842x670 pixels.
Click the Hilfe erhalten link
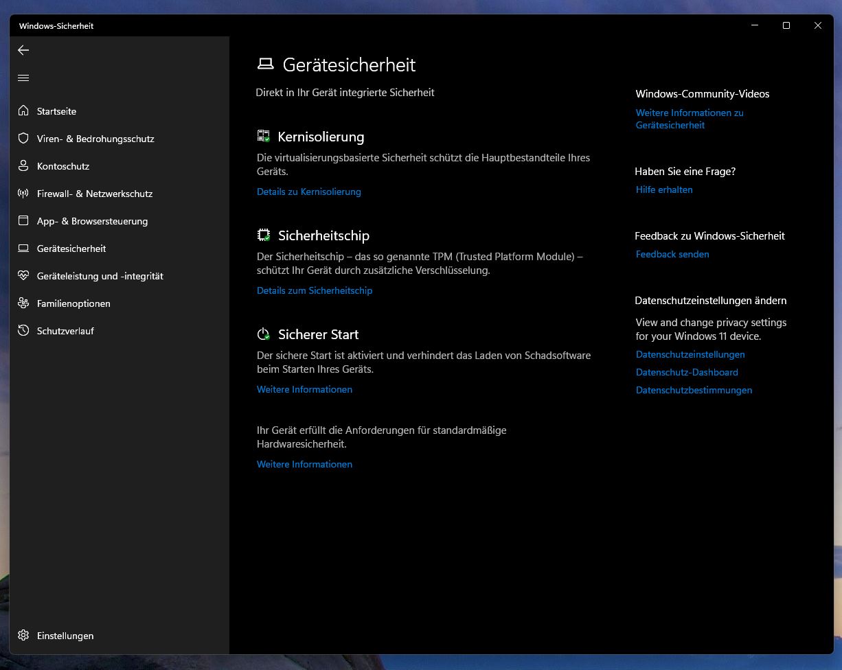[x=664, y=189]
